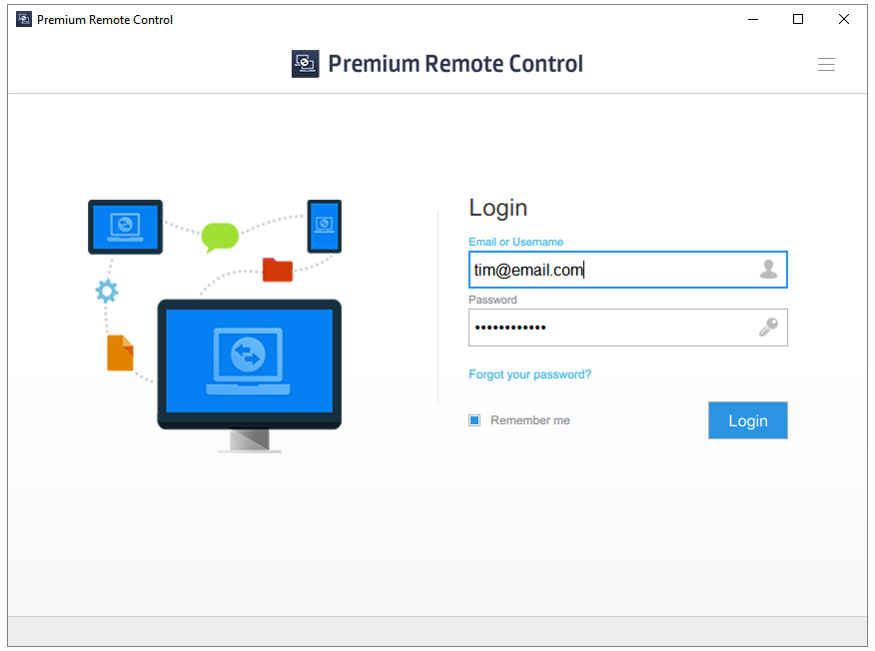The width and height of the screenshot is (875, 651).
Task: Click the Remember me label text
Action: [530, 420]
